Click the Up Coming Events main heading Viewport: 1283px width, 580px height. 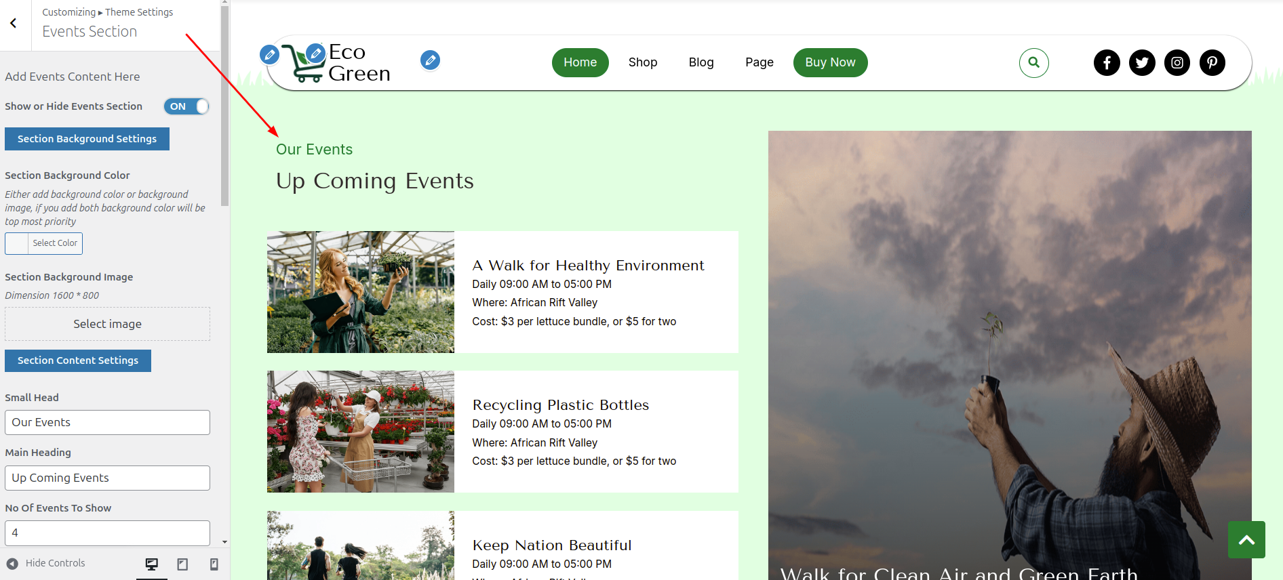click(375, 182)
